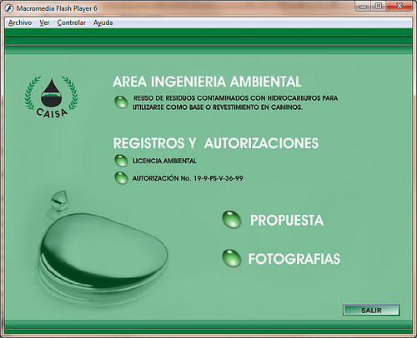Select the droplet bullet next to LICENCIA AMBIENTAL

coord(121,161)
